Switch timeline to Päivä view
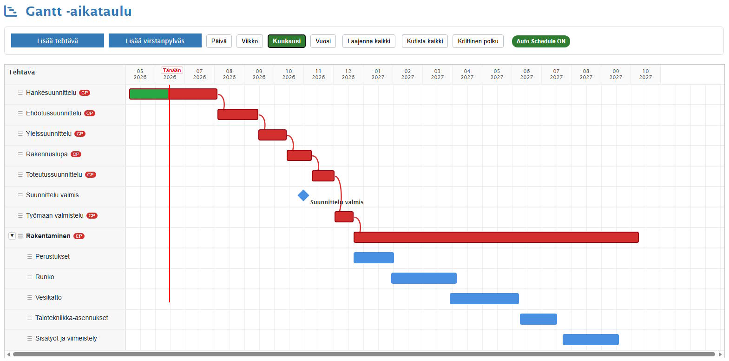729x361 pixels. pos(219,41)
